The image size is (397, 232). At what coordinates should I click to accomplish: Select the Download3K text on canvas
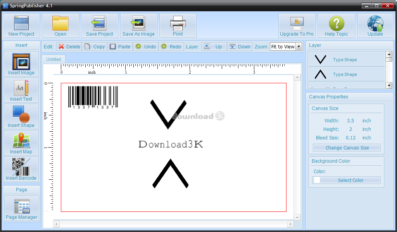171,144
